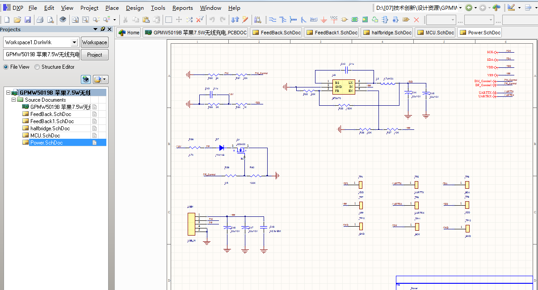Open the select-from-list toolbar dropdown arrow
This screenshot has width=538, height=290.
(x=114, y=20)
